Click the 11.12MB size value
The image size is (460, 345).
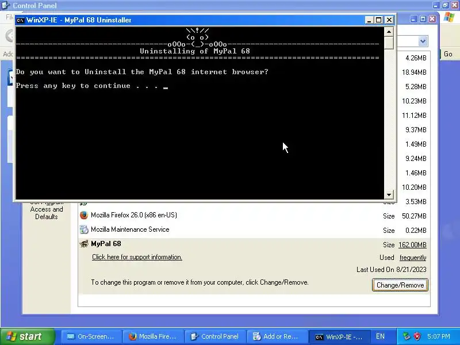(x=414, y=116)
